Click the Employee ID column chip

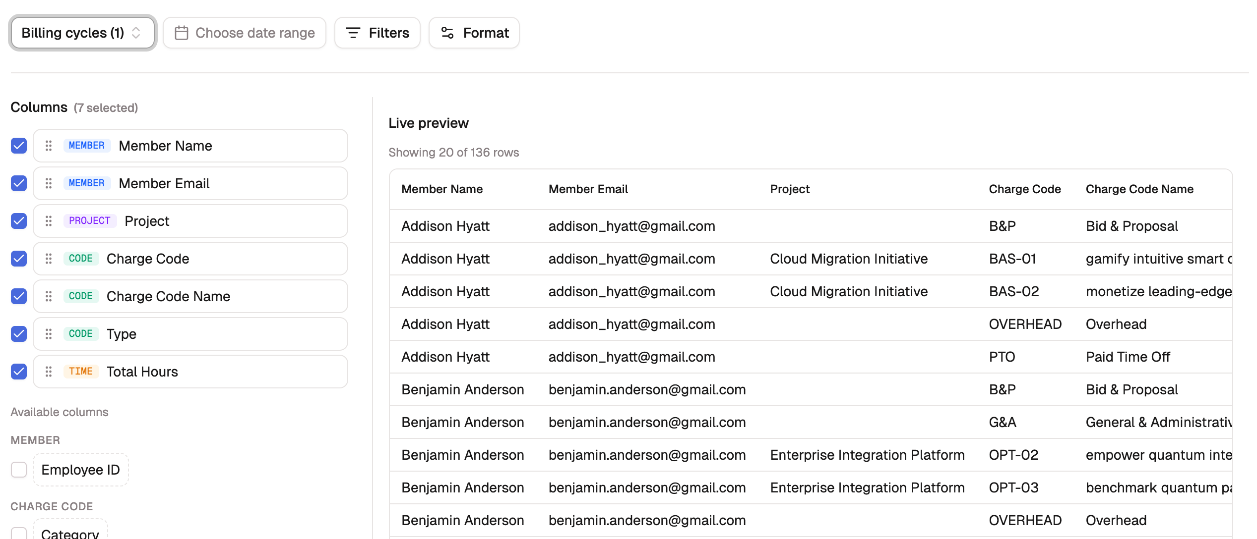(x=81, y=470)
